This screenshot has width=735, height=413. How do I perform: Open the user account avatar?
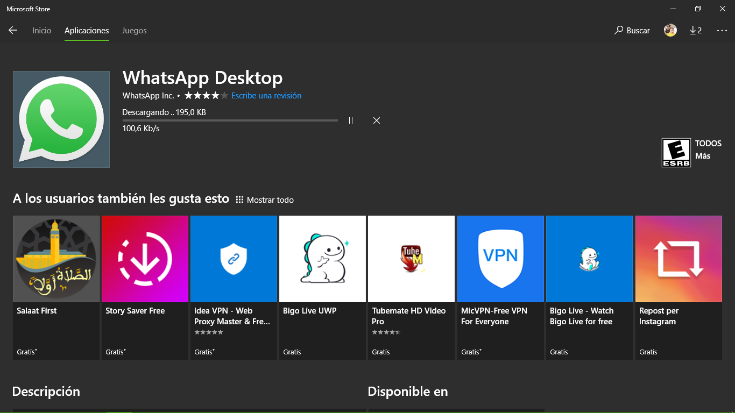click(x=670, y=31)
